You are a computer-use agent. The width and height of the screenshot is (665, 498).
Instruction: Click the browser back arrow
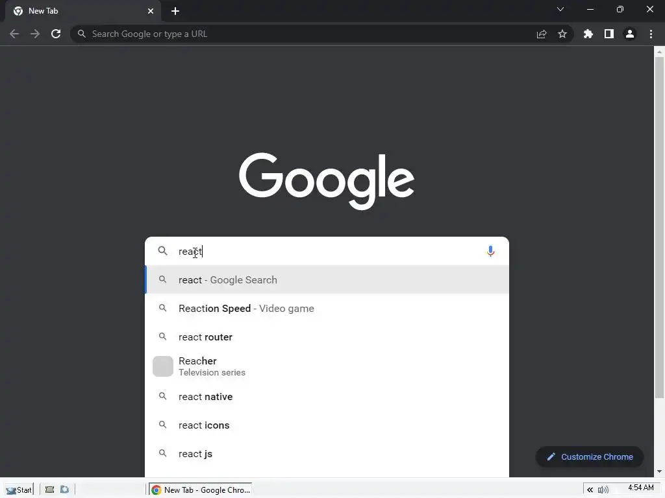coord(14,34)
